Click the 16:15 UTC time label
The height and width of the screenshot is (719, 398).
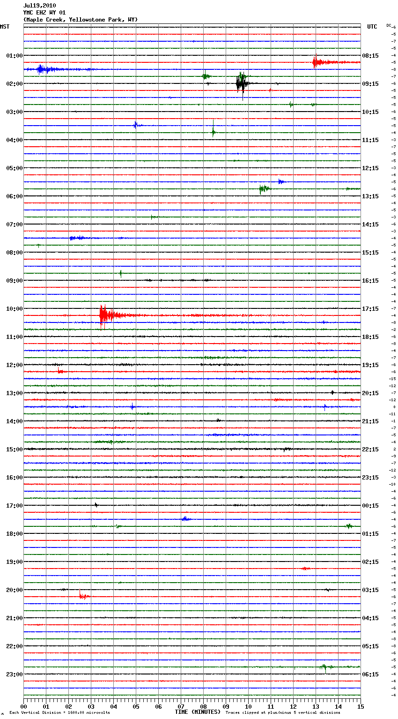370,280
